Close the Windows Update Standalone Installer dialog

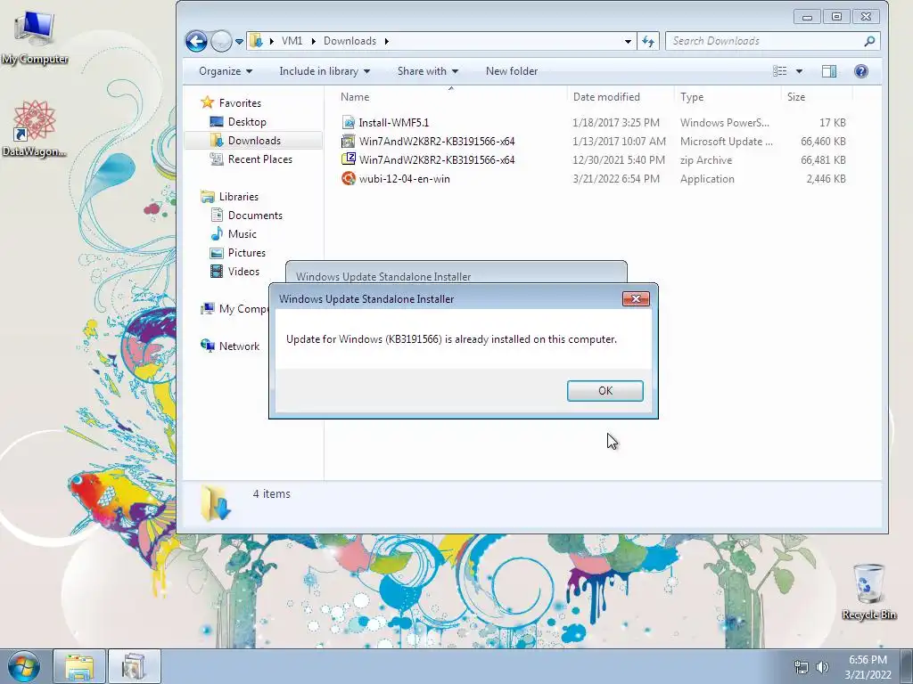636,299
